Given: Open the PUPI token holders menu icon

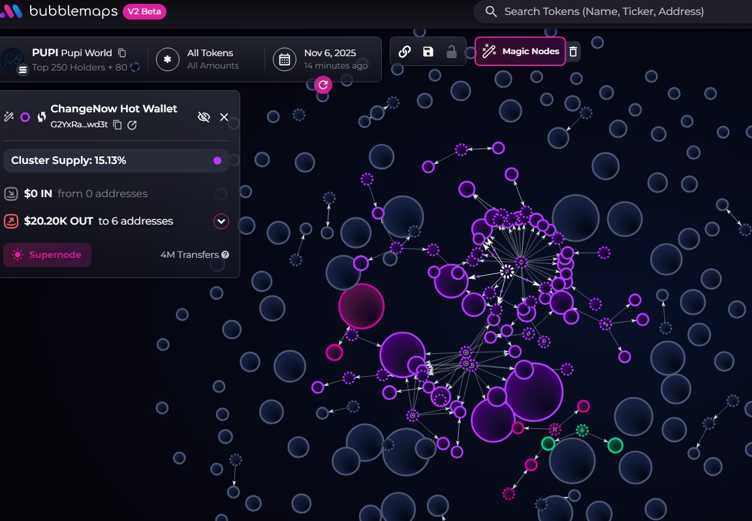Looking at the screenshot, I should click(23, 69).
